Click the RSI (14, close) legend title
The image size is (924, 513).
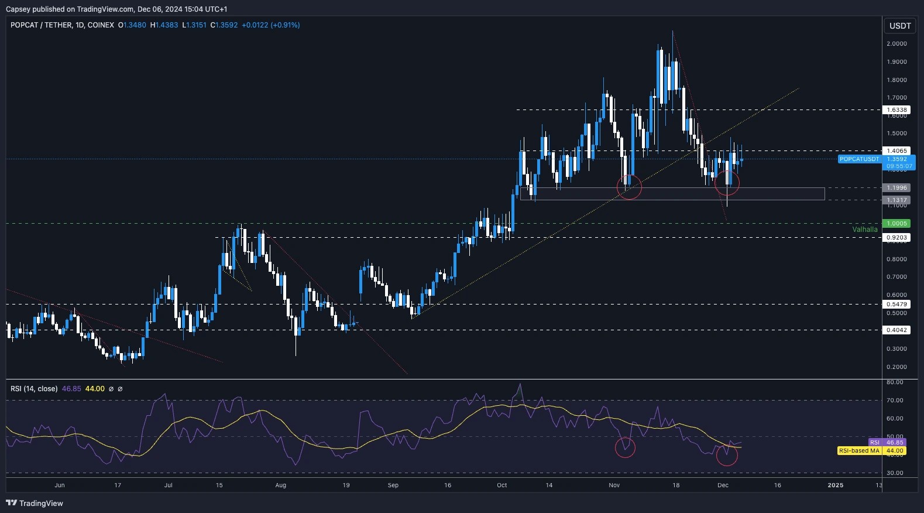click(x=34, y=389)
